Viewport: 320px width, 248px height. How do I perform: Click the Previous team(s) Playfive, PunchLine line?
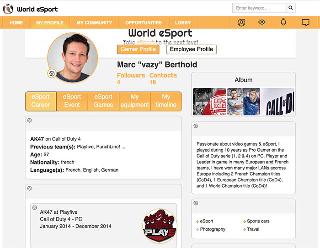tap(78, 147)
